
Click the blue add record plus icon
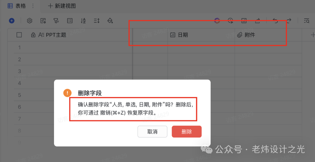pos(12,20)
